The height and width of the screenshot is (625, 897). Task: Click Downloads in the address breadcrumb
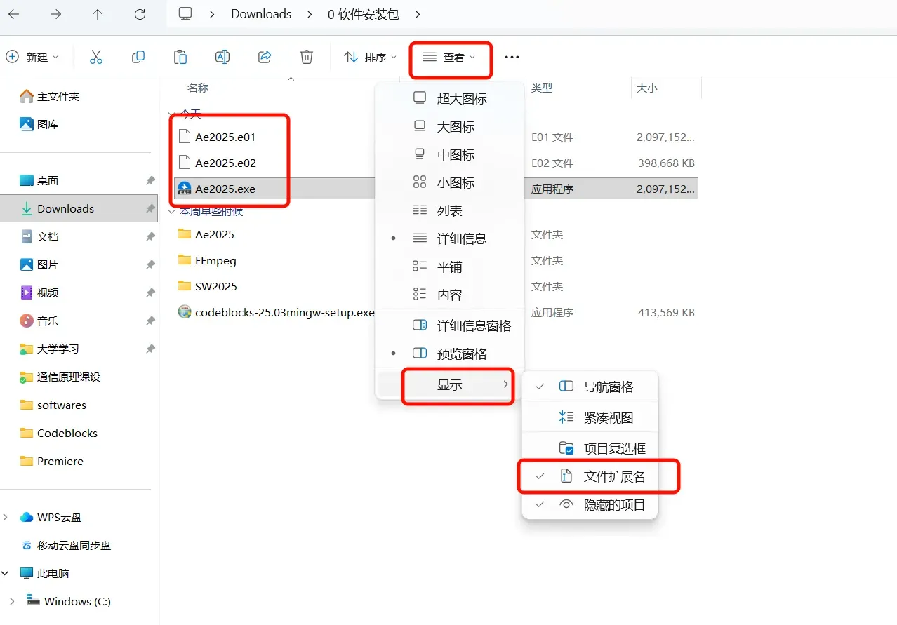coord(261,14)
